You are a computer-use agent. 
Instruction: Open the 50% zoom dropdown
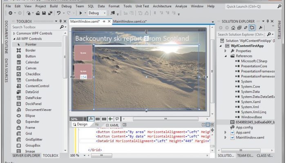point(85,119)
